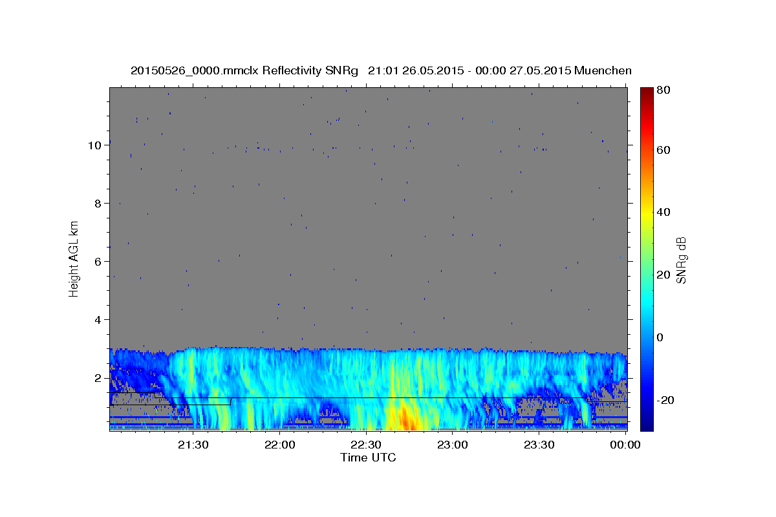Click the colorbar value -20
The width and height of the screenshot is (776, 517).
point(665,400)
